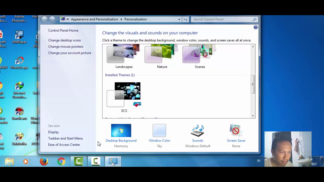This screenshot has width=324, height=182.
Task: Open the Sounds icon
Action: coord(197,130)
